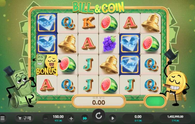
Task: Click the orange K symbol
Action: point(88,23)
